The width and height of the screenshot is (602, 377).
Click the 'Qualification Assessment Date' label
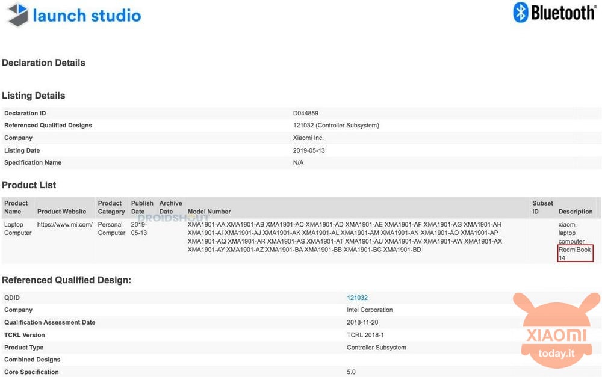pyautogui.click(x=49, y=322)
